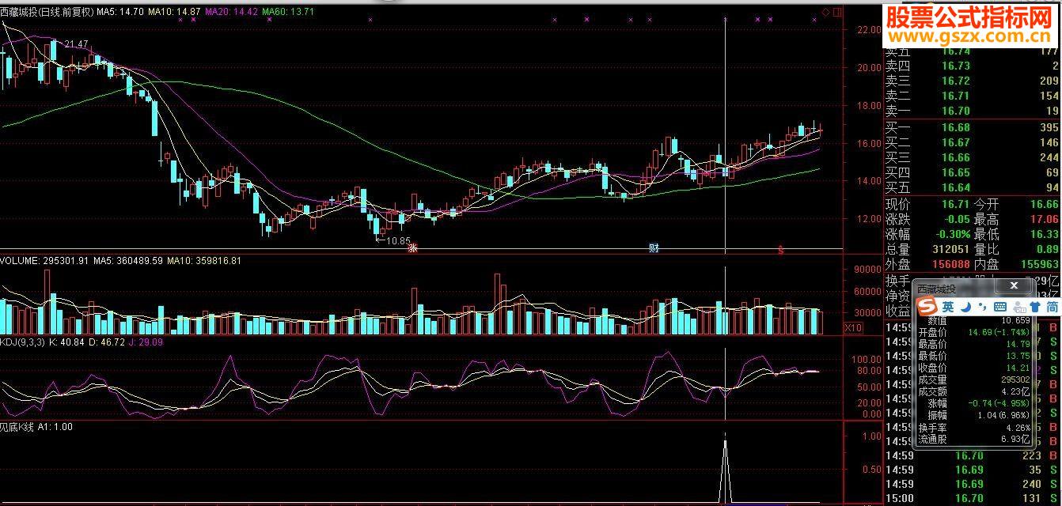The width and height of the screenshot is (1062, 506).
Task: Click the 22.00 price axis label
Action: (869, 30)
